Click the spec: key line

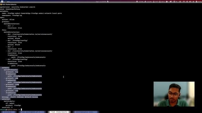tap(2, 18)
